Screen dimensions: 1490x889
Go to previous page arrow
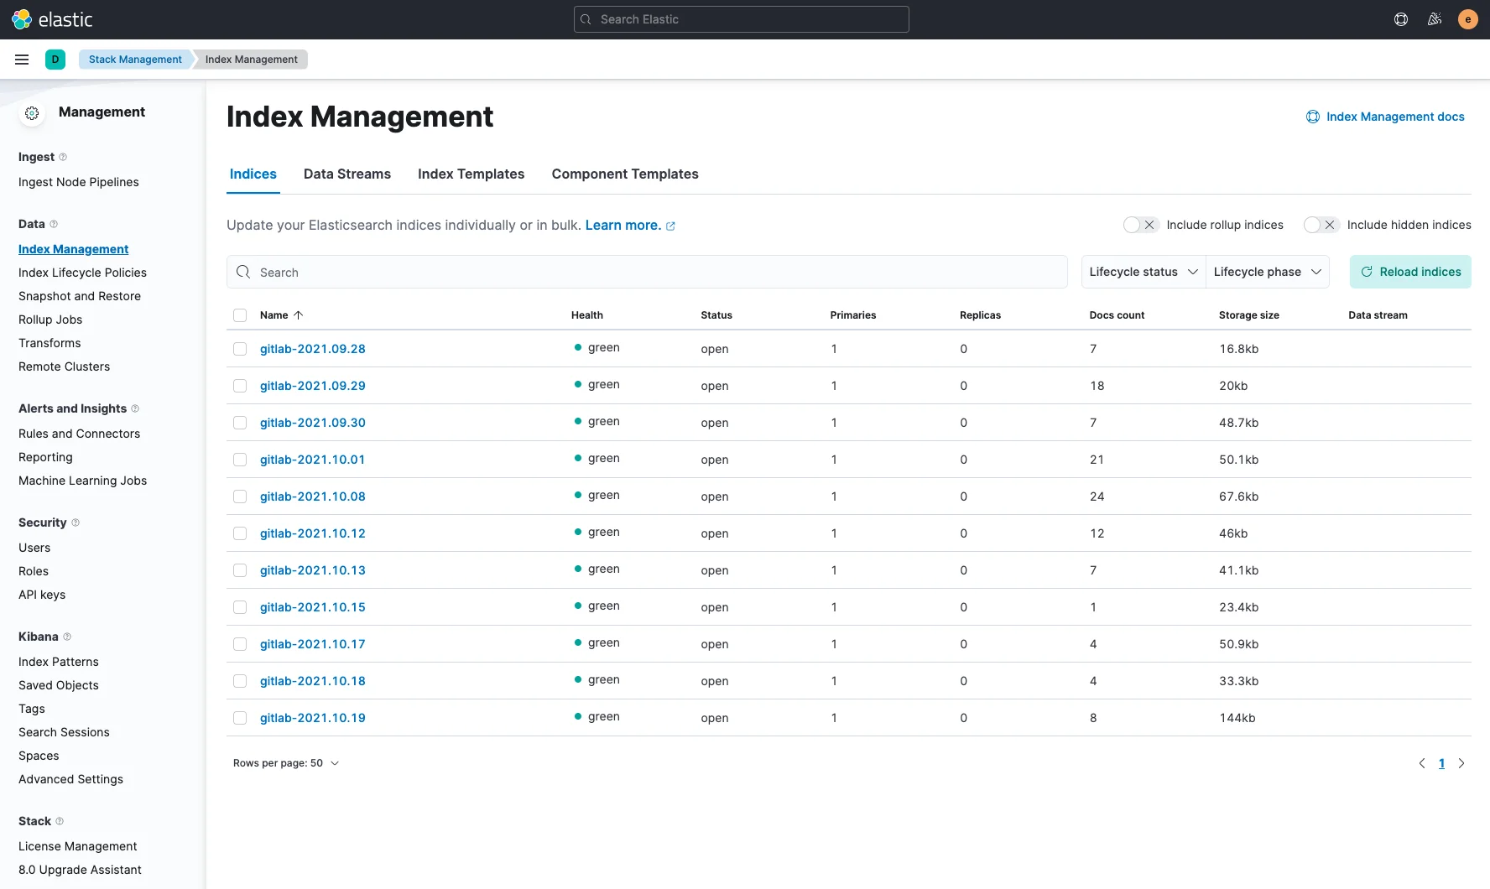(x=1422, y=763)
